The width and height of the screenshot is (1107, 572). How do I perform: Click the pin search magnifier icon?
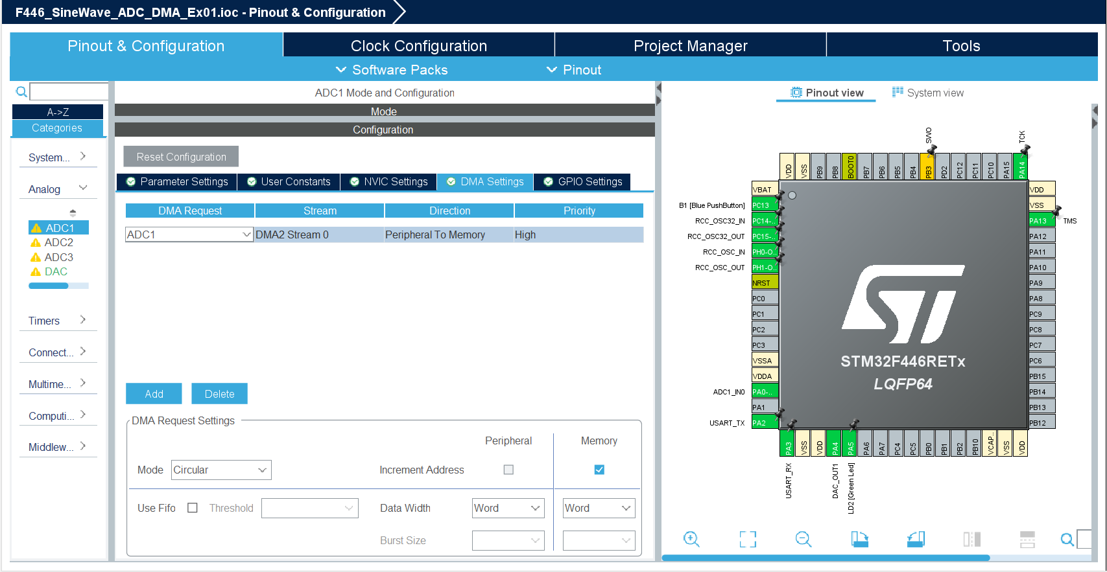coord(1067,539)
